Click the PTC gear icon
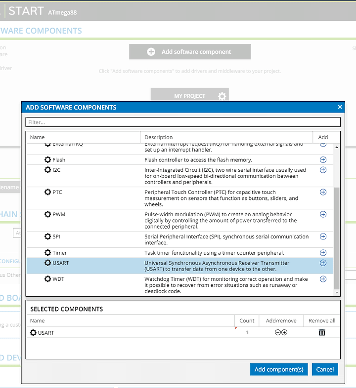Screen dimensions: 356x388 [47, 192]
